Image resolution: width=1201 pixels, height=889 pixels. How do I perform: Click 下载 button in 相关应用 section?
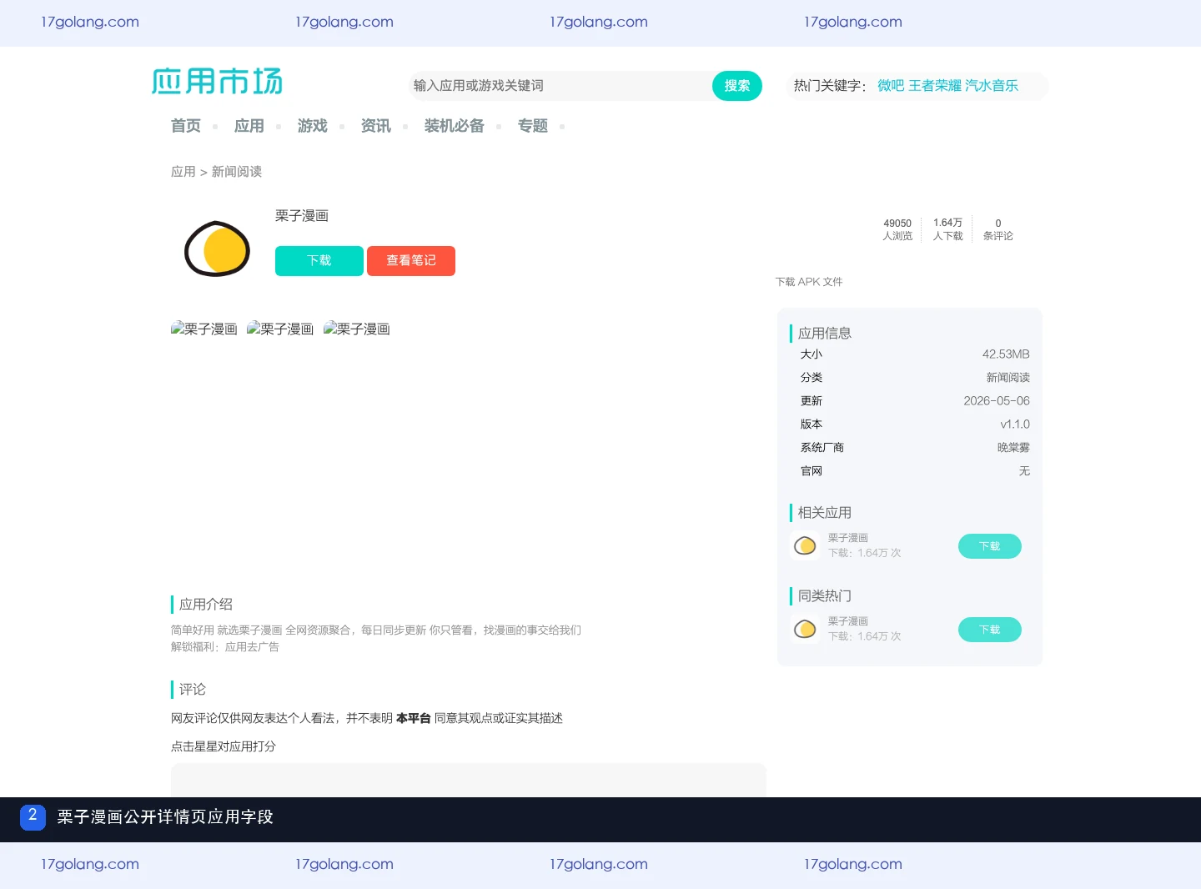coord(990,546)
